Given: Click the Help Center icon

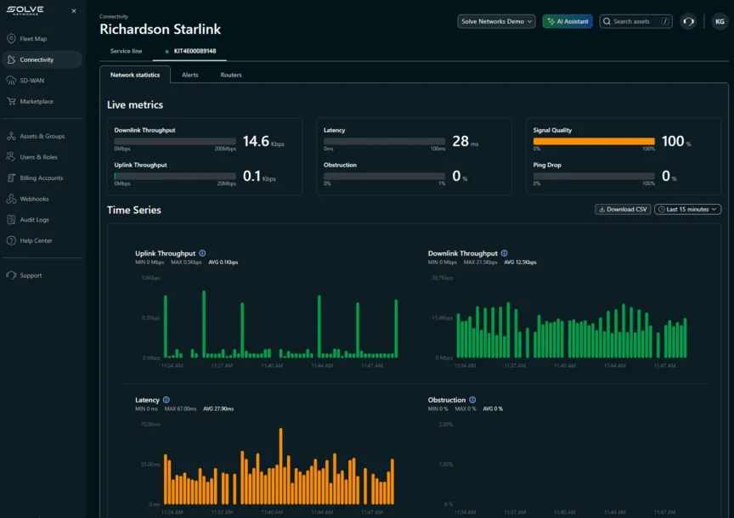Looking at the screenshot, I should coord(11,241).
